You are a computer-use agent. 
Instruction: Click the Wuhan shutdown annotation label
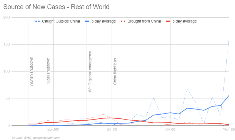(x=32, y=71)
